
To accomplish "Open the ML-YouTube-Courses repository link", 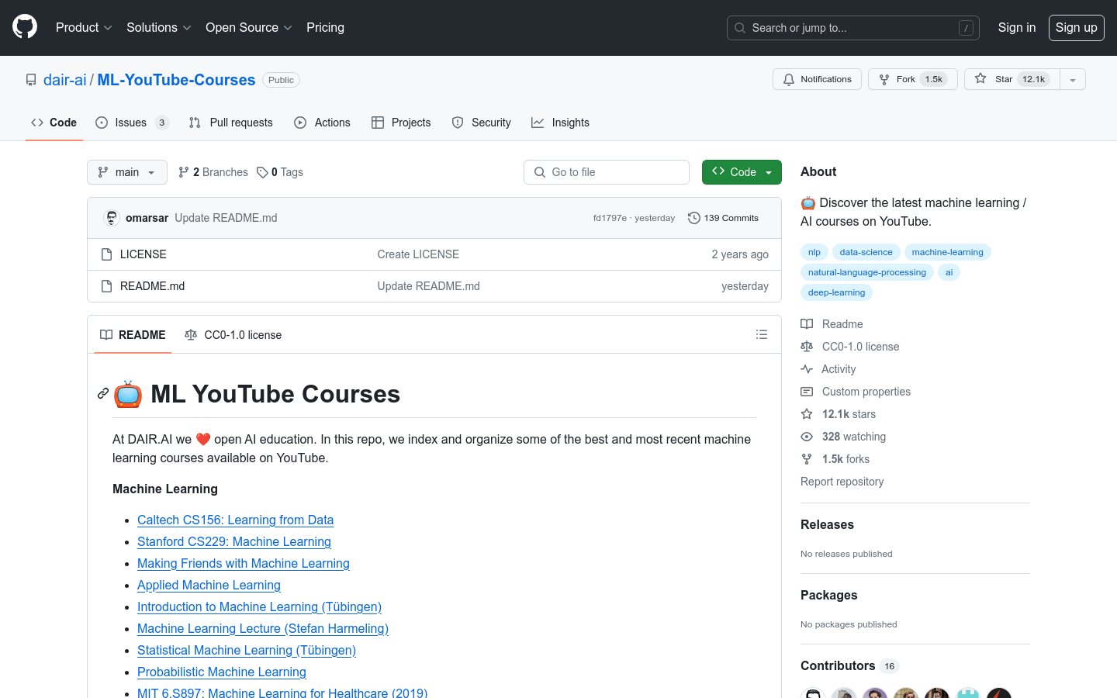I will 176,80.
